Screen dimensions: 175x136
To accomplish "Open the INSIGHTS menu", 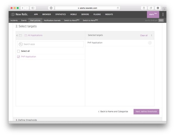I will pos(109,14).
